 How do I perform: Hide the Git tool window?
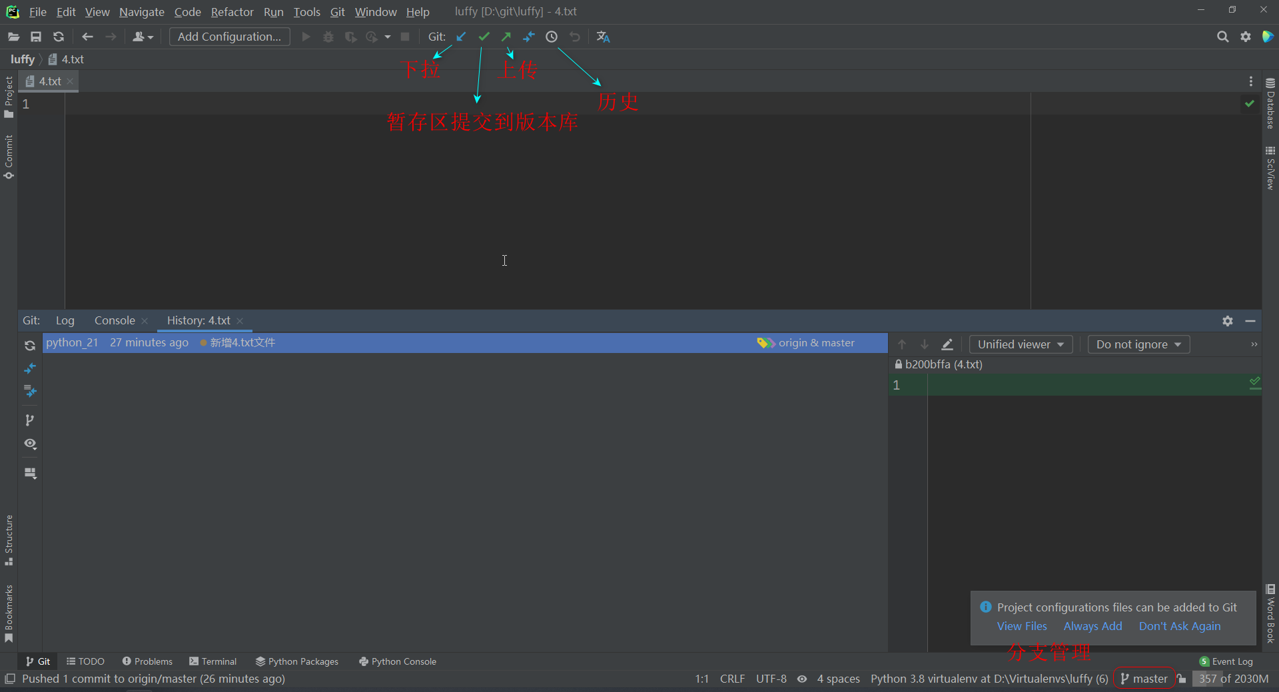tap(1250, 321)
